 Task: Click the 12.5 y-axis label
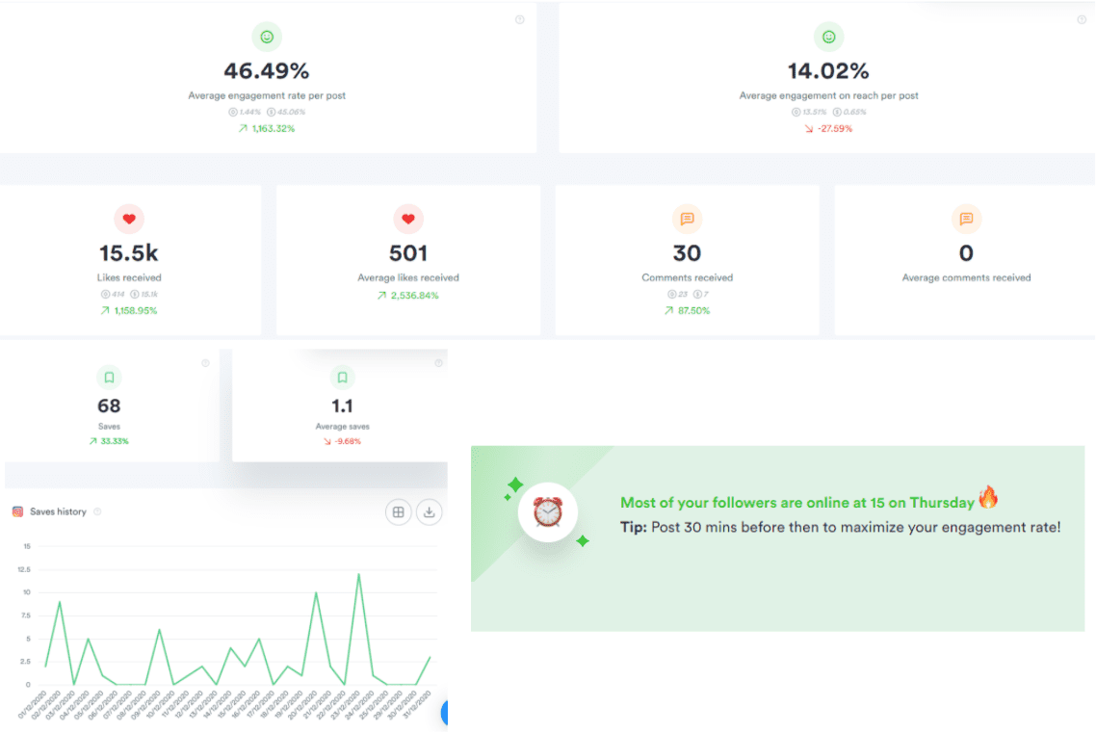point(24,569)
